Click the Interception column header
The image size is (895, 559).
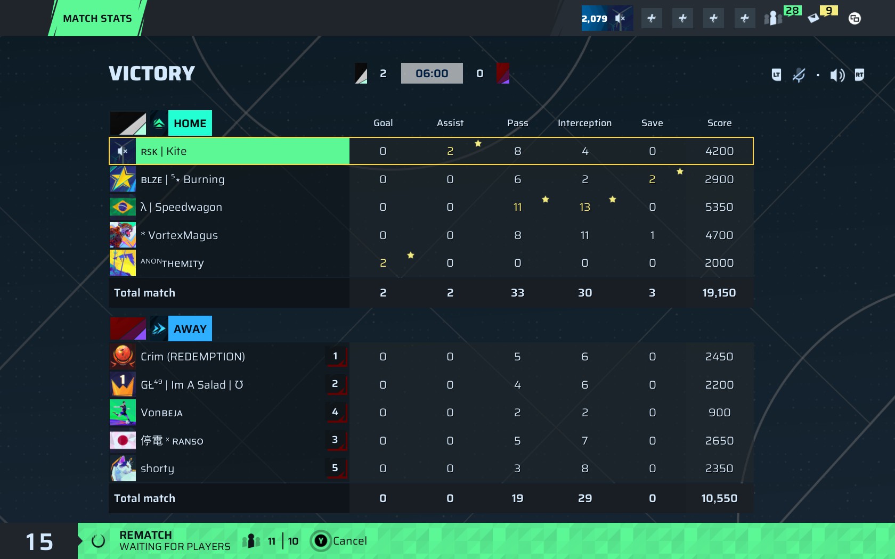click(x=584, y=123)
